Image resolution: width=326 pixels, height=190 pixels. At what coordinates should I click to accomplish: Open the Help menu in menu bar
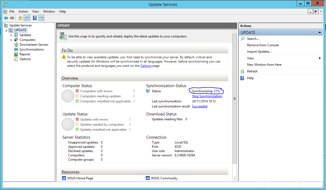[63, 11]
